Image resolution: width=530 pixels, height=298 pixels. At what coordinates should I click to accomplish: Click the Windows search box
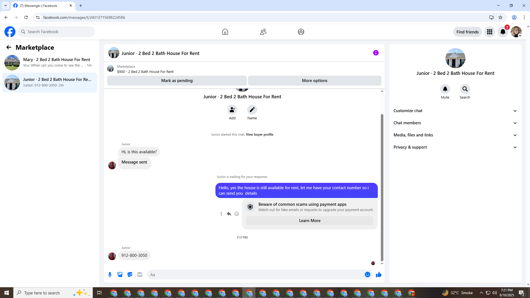click(x=52, y=293)
